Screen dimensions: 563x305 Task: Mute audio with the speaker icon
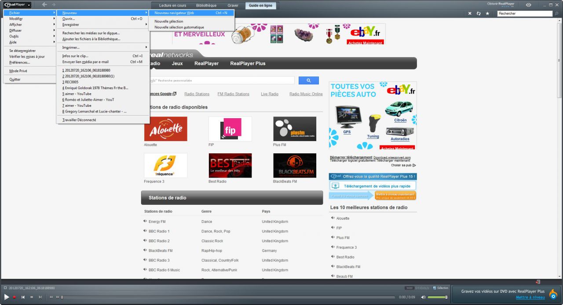pos(423,297)
